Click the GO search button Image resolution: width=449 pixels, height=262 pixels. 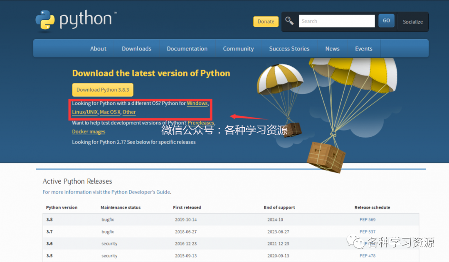(x=386, y=21)
